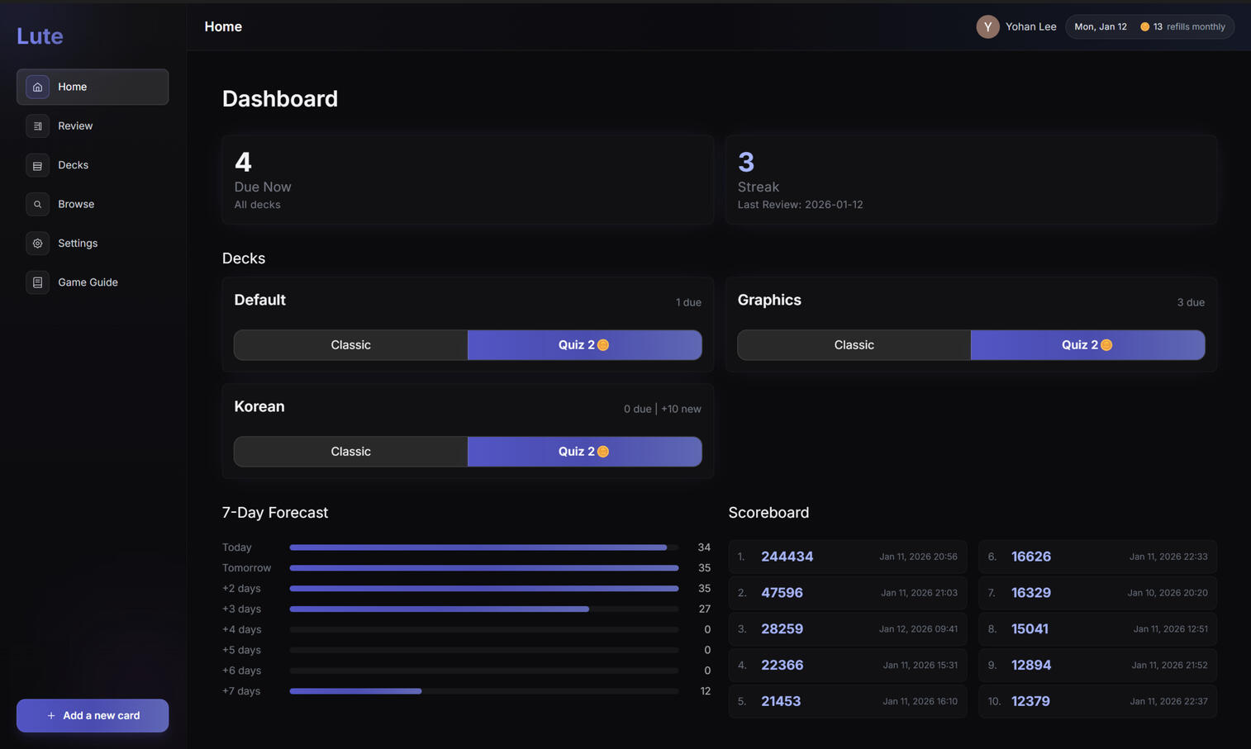
Task: Start Quiz 2 for the Default deck
Action: [584, 344]
